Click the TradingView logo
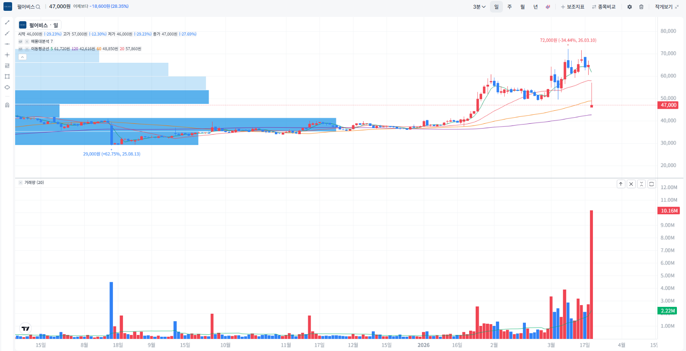686x351 pixels. pos(26,328)
